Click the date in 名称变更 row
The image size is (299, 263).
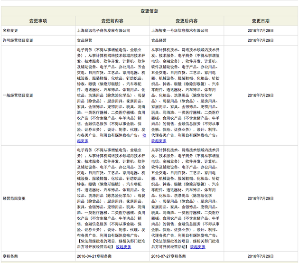click(261, 31)
